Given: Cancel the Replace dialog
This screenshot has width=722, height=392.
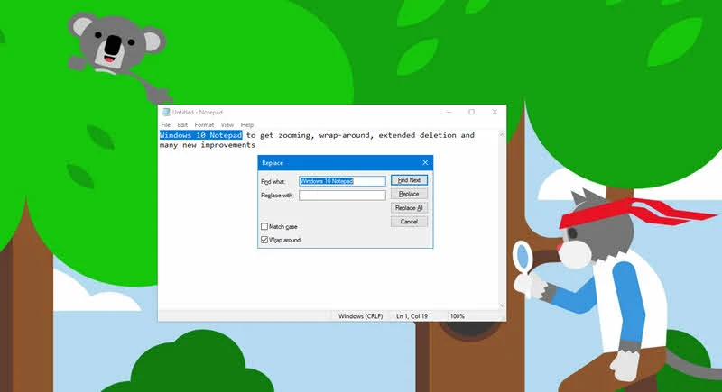Looking at the screenshot, I should pos(409,222).
